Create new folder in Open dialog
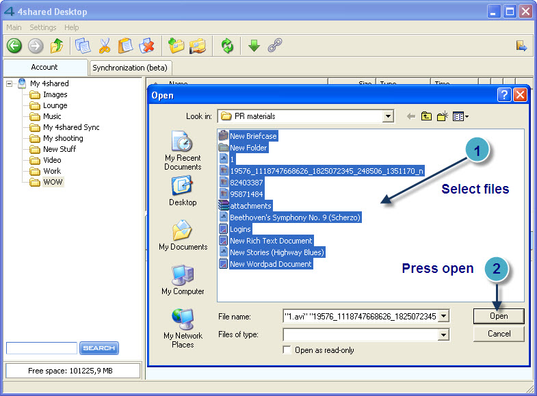 point(443,116)
